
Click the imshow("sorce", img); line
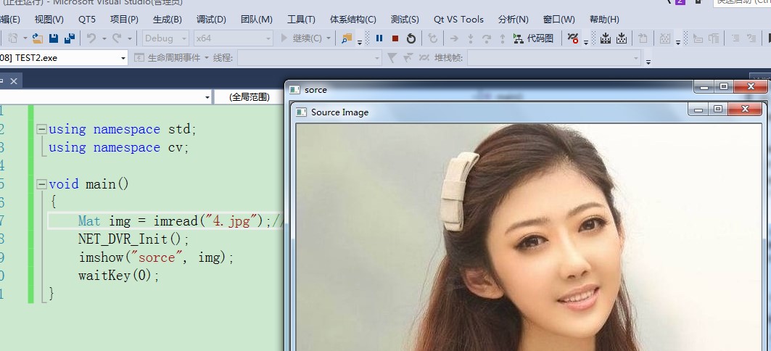coord(157,257)
